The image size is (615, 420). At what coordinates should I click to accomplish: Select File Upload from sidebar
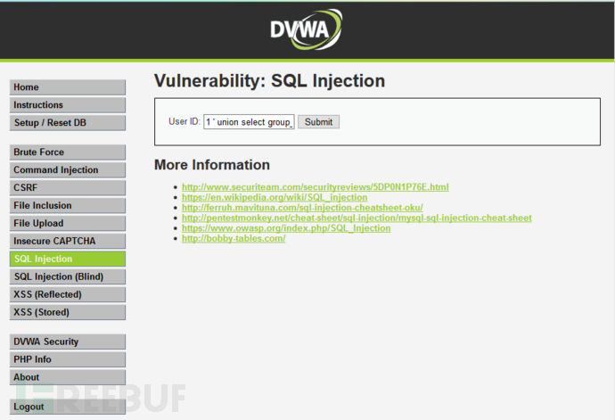pos(68,224)
